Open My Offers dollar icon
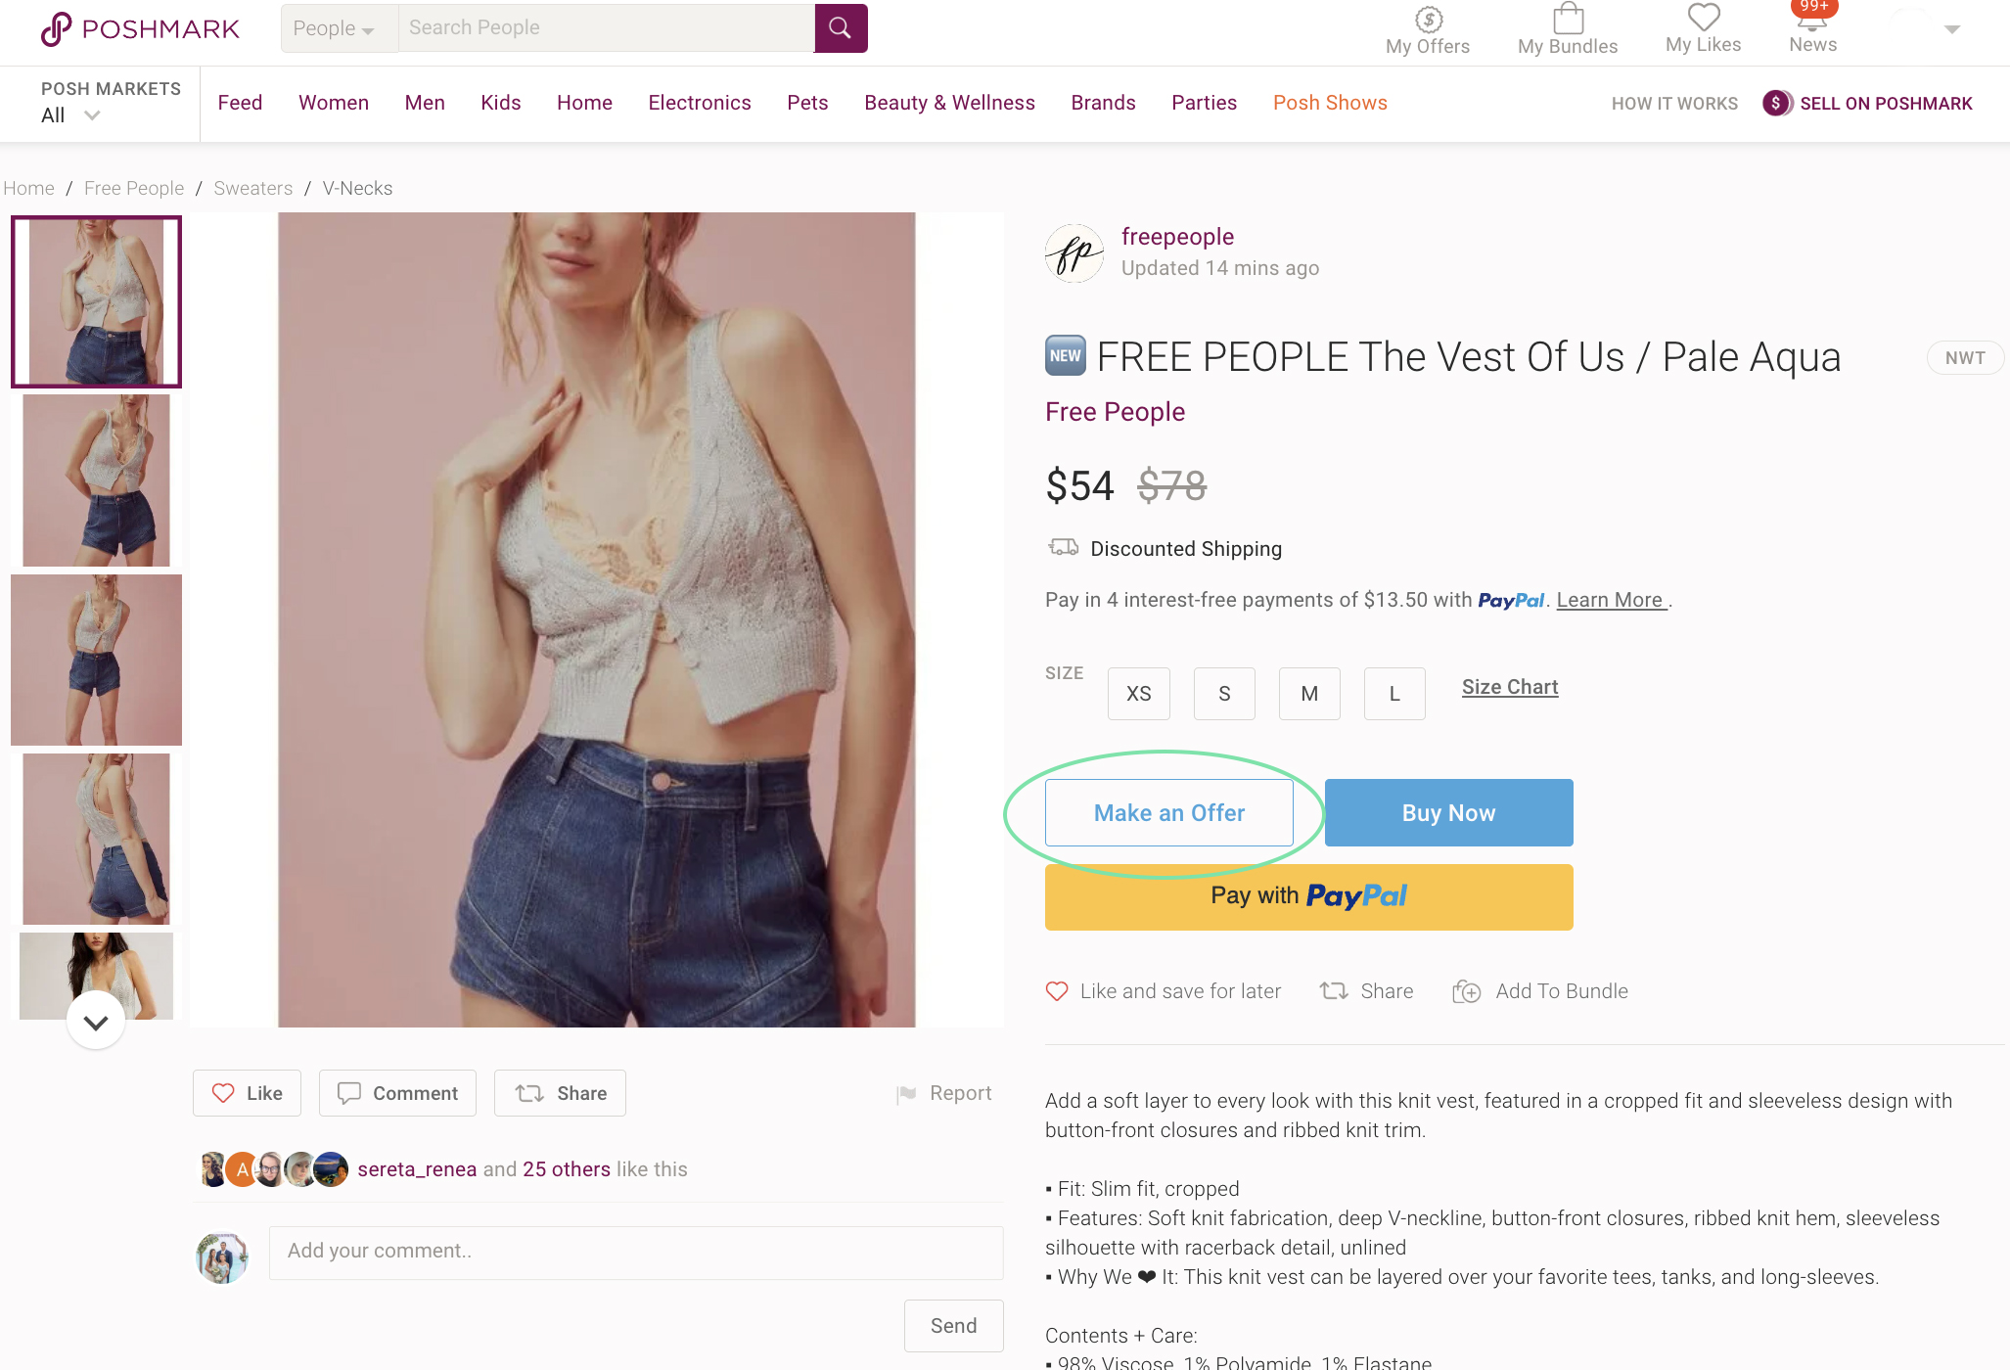This screenshot has height=1370, width=2010. click(1429, 20)
